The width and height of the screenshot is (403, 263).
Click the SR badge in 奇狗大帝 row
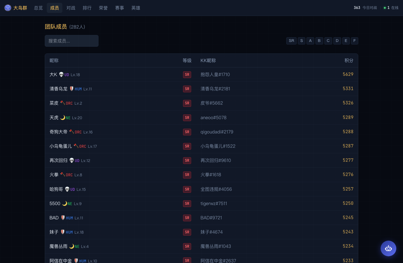coord(187,132)
